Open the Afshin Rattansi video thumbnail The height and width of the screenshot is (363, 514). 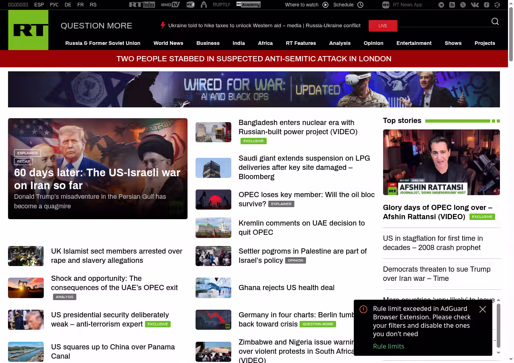tap(441, 162)
